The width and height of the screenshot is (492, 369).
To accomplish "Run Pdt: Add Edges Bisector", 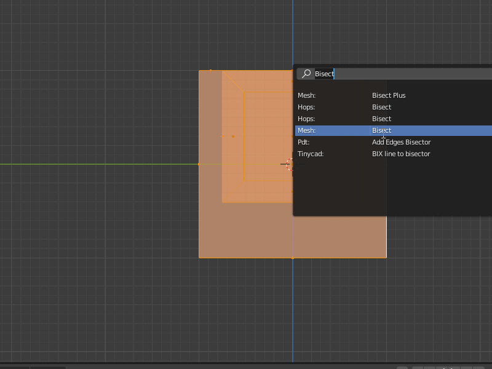I will click(x=401, y=142).
